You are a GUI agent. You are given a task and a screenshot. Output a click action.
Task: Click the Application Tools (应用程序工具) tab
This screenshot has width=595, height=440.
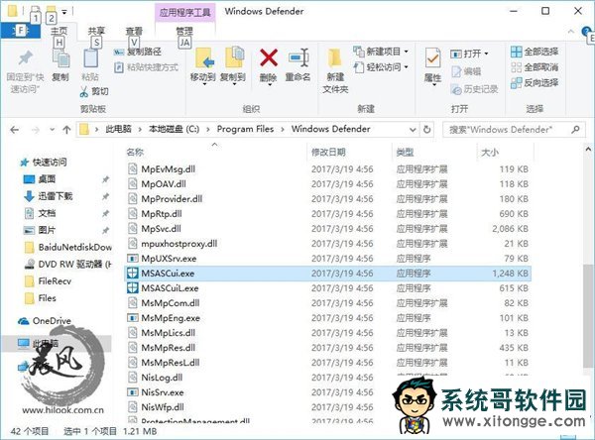tap(184, 12)
